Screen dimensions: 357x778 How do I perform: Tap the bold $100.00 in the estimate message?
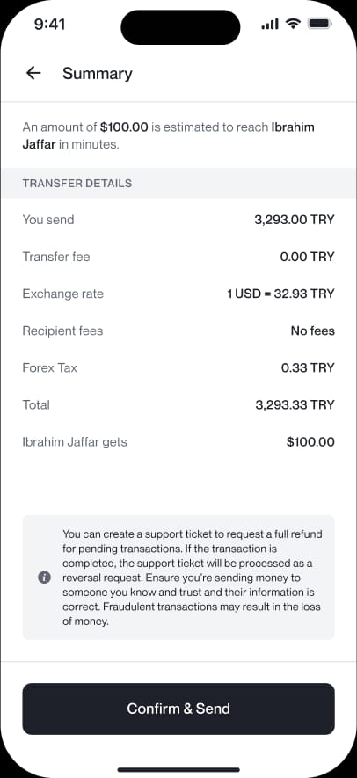pos(124,127)
